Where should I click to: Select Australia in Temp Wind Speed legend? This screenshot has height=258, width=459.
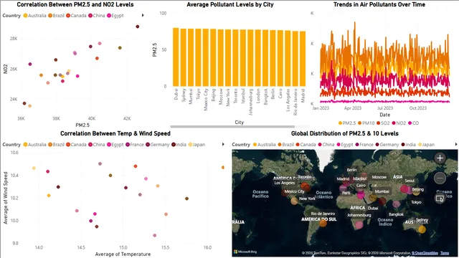click(x=35, y=145)
